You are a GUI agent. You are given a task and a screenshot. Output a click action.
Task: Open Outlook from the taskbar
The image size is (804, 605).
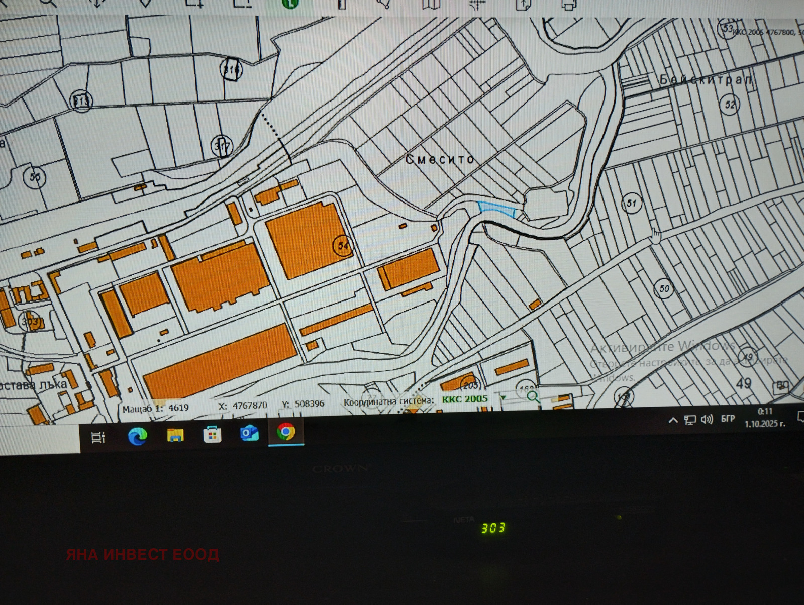coord(249,433)
